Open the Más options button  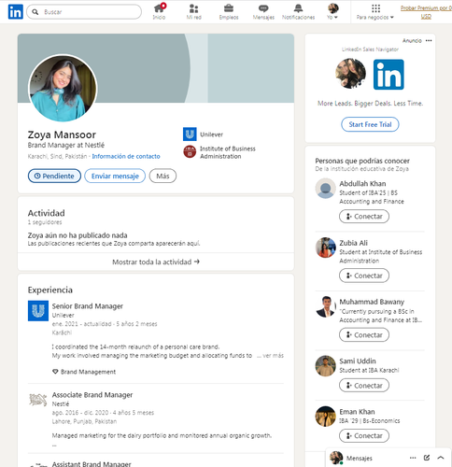coord(162,176)
